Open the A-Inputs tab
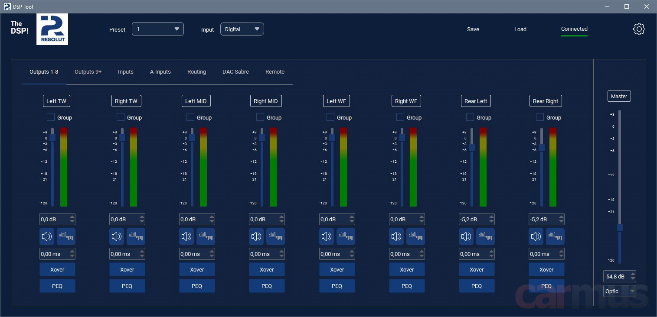657x317 pixels. pos(160,72)
